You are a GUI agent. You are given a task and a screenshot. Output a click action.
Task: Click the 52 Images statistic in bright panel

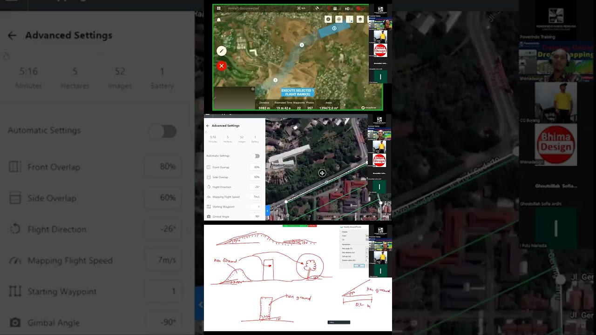point(242,139)
